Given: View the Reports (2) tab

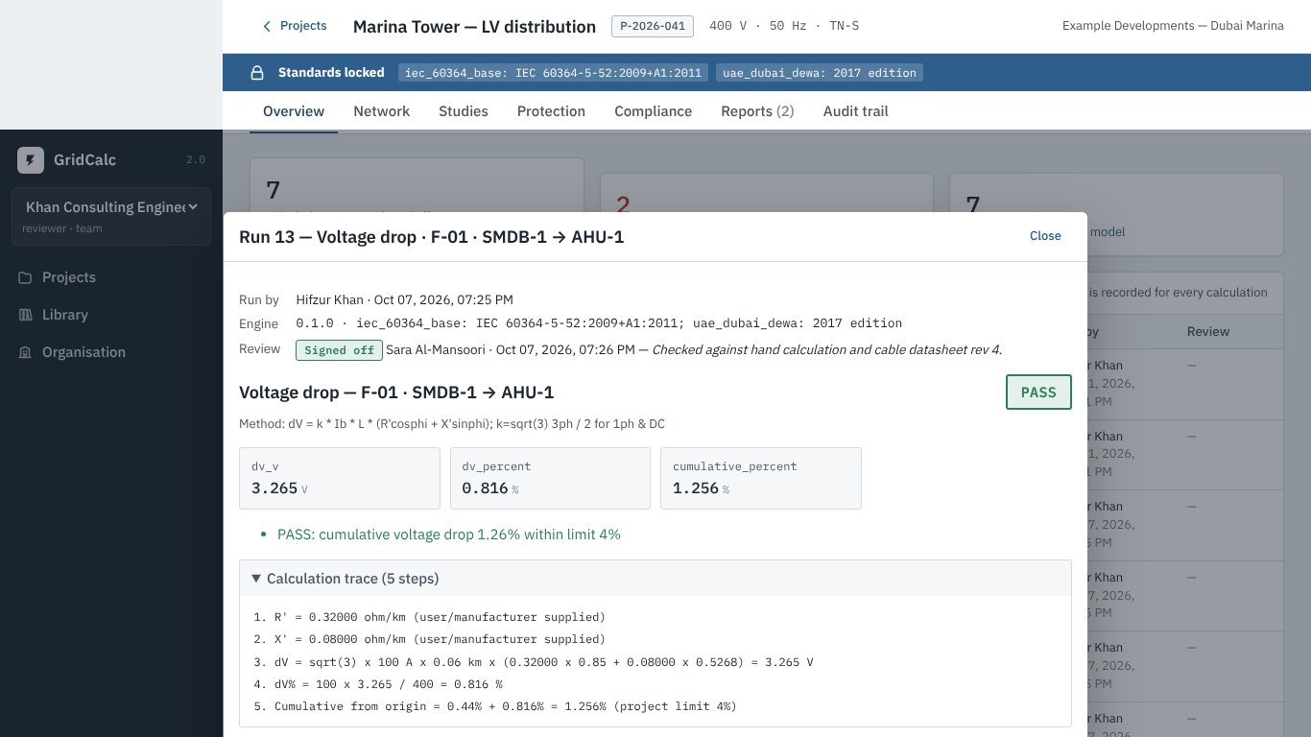Looking at the screenshot, I should point(757,111).
